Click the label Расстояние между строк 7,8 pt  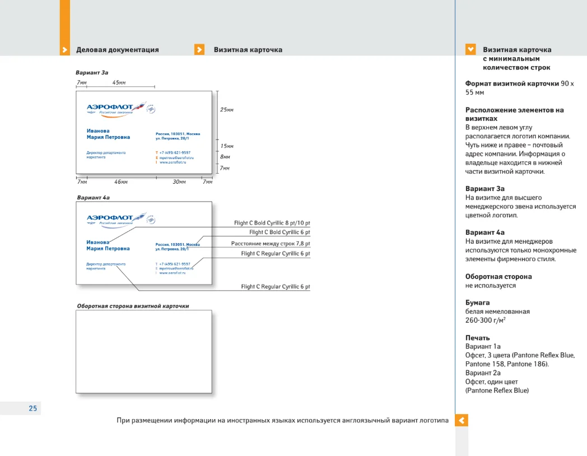[x=271, y=243]
